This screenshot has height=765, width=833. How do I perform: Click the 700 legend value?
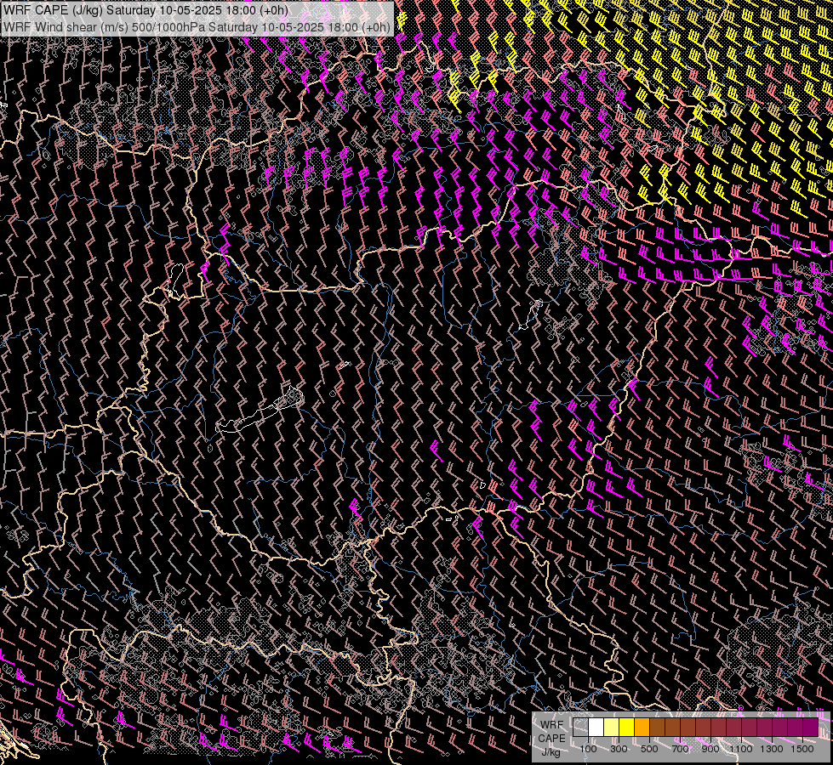pyautogui.click(x=680, y=749)
